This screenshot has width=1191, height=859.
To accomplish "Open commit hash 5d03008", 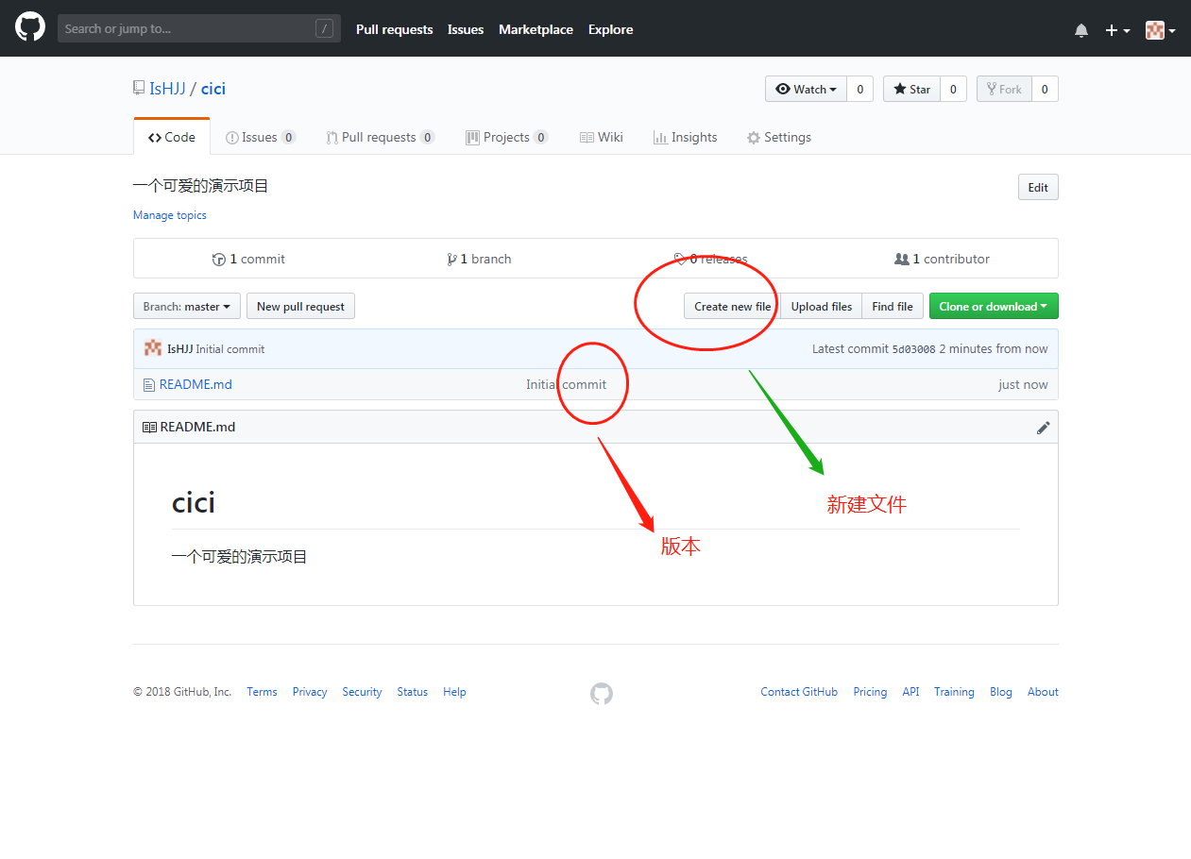I will coord(913,349).
